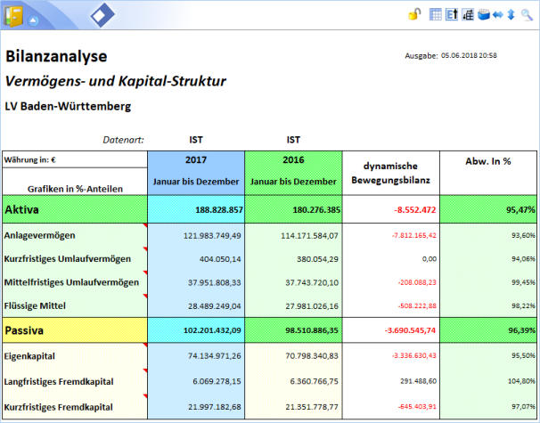Click the vertical double-arrow height icon
Screen dimensions: 540x423
(511, 14)
